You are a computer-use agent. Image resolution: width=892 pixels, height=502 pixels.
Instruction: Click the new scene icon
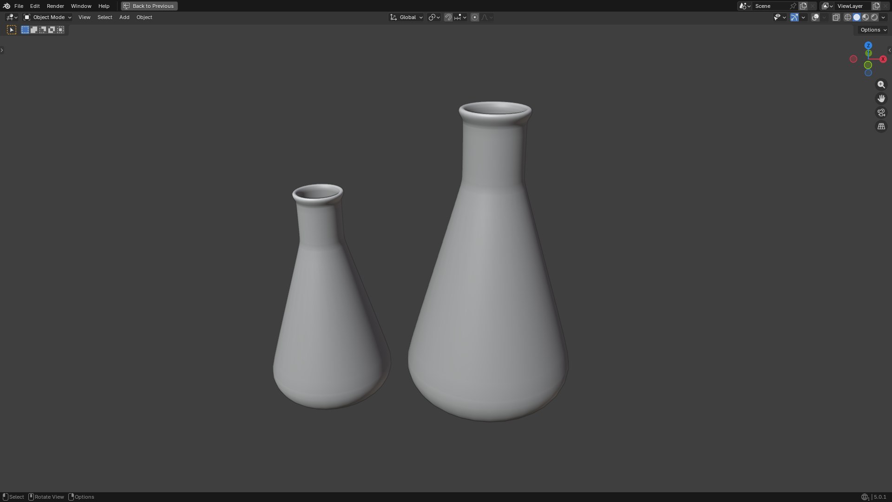pos(803,6)
